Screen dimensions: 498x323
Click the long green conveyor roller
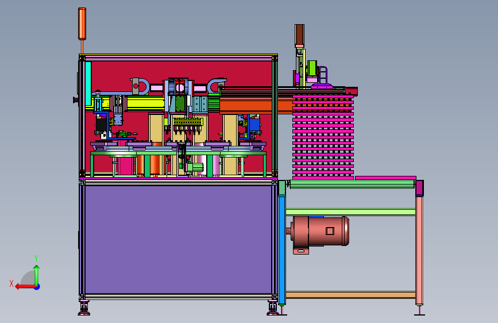[352, 184]
